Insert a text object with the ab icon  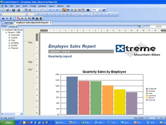pos(3,18)
